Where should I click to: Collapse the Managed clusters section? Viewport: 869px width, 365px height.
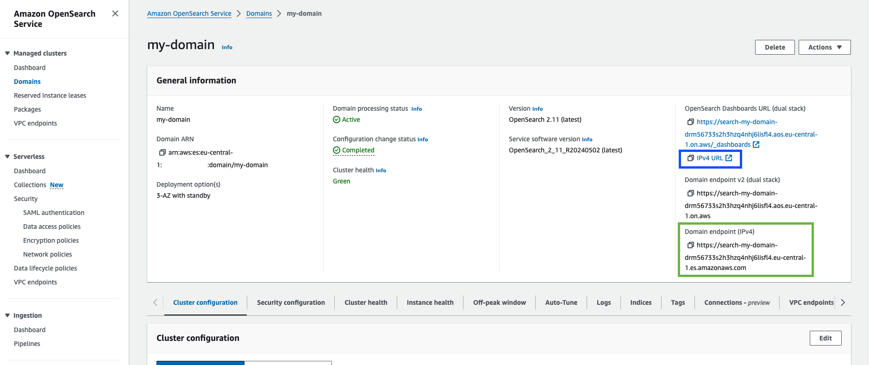click(x=7, y=53)
